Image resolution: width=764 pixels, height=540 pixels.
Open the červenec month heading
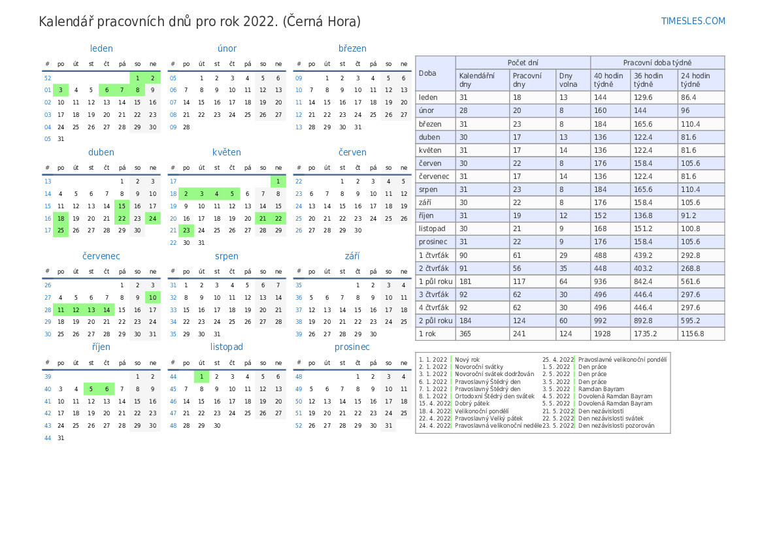pos(101,256)
